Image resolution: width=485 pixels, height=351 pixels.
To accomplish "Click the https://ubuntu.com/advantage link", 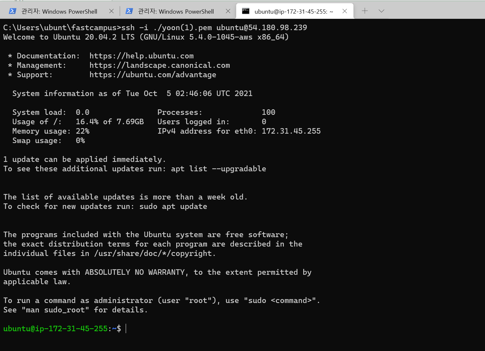I will (x=153, y=75).
